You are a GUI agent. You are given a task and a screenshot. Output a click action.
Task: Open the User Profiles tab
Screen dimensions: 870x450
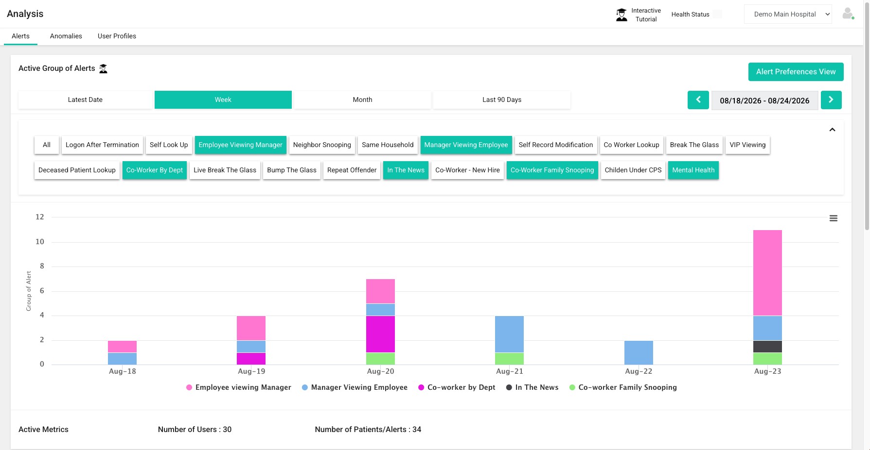point(117,36)
